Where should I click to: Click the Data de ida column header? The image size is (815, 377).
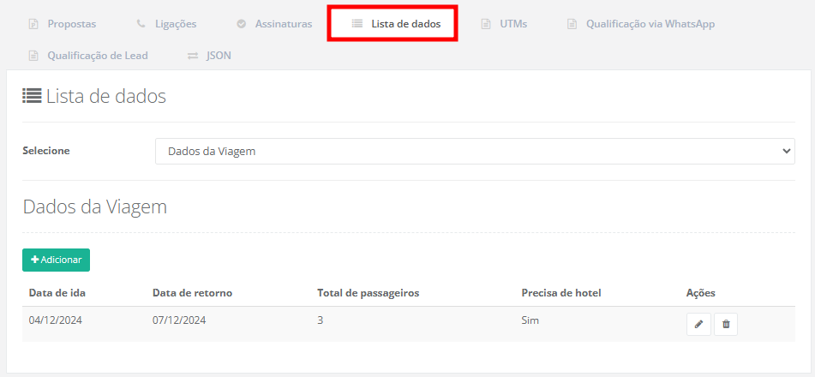[57, 293]
